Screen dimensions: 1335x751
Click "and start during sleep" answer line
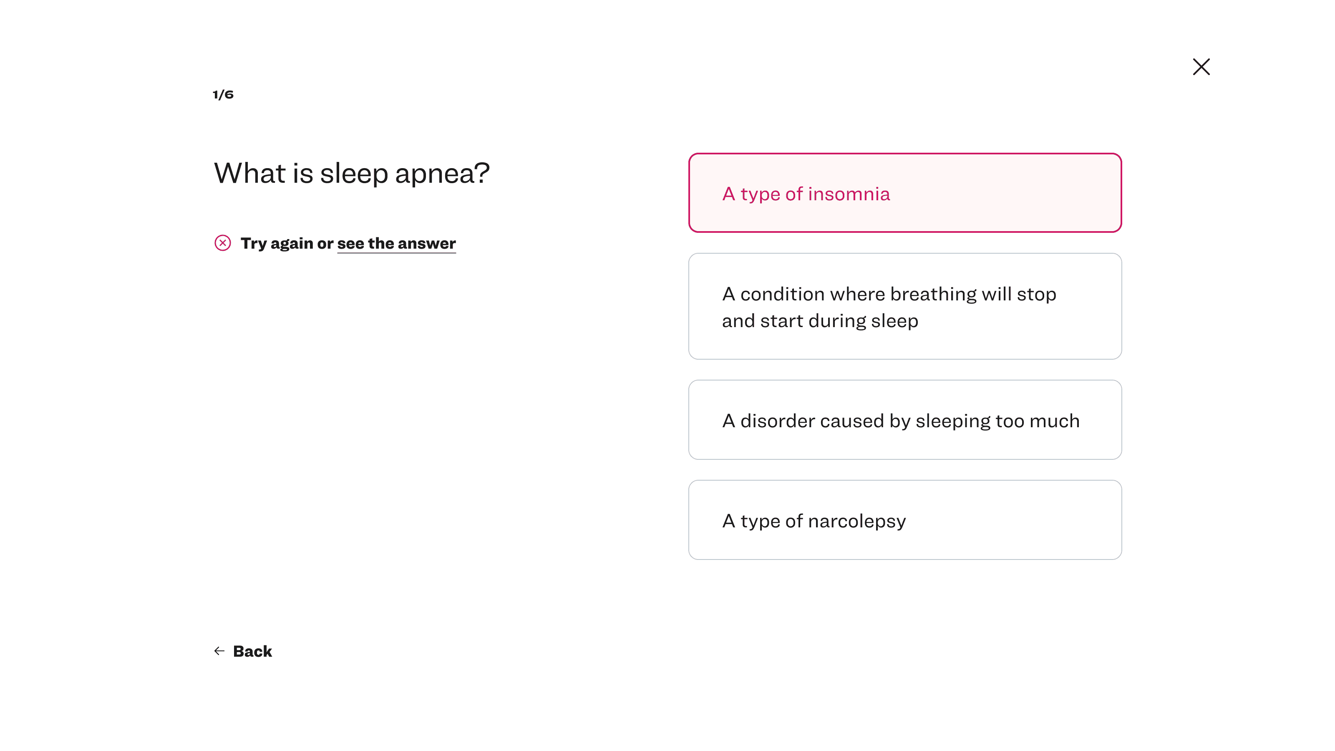820,321
